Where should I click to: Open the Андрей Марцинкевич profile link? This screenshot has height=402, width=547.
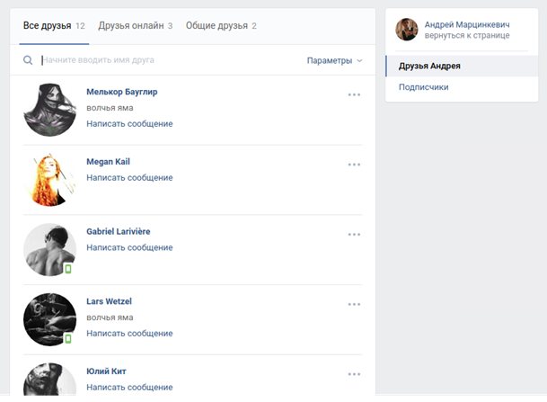pyautogui.click(x=467, y=25)
